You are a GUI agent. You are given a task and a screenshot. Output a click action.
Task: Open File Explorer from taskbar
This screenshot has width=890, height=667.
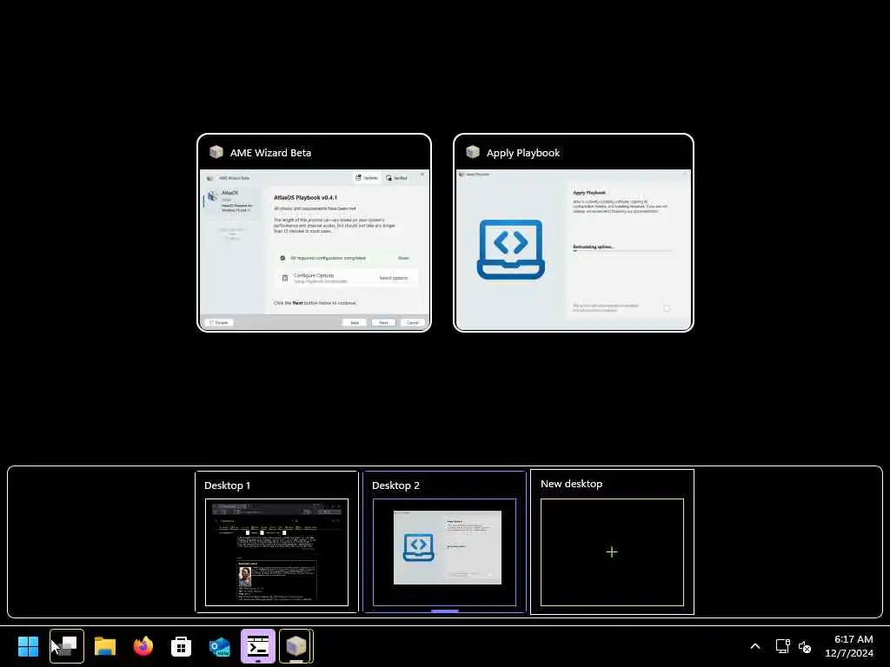tap(105, 646)
